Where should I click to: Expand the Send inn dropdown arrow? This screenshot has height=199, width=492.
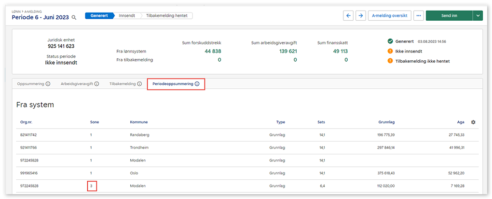click(x=478, y=15)
